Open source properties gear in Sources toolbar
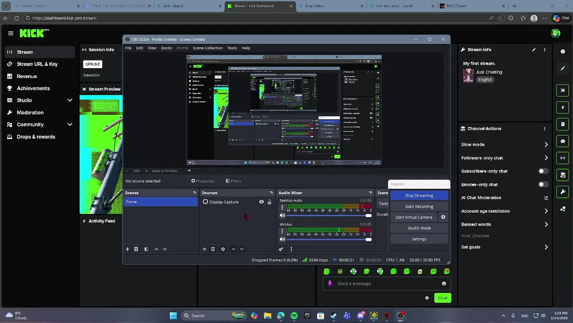This screenshot has width=573, height=323. pyautogui.click(x=223, y=249)
